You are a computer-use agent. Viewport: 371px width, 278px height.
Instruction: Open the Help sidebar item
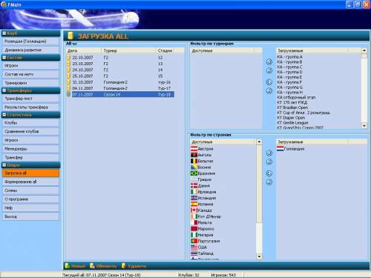click(30, 208)
